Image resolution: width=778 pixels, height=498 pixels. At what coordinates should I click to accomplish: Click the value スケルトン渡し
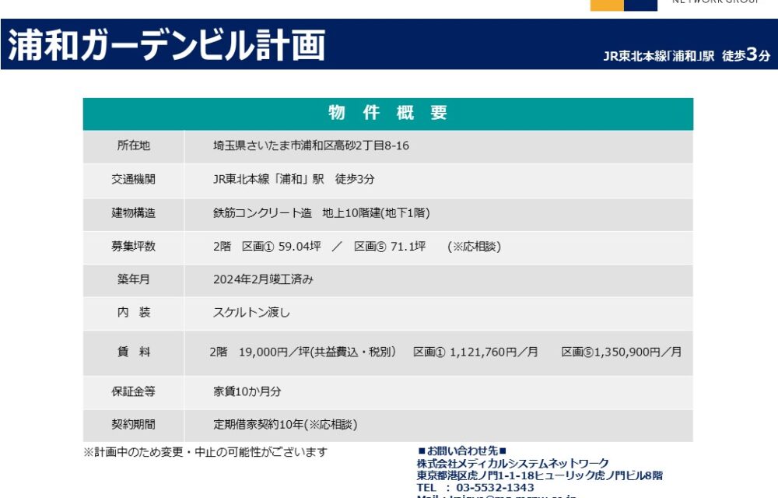click(x=251, y=312)
